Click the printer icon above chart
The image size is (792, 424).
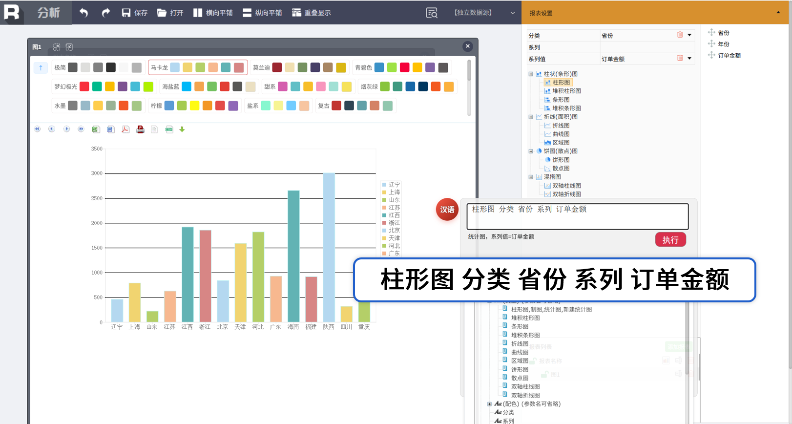tap(140, 129)
